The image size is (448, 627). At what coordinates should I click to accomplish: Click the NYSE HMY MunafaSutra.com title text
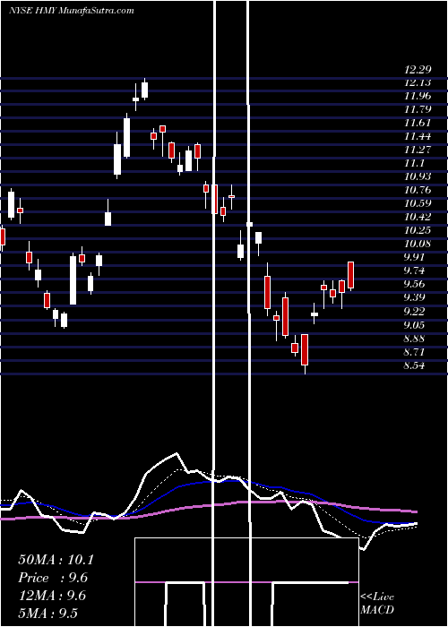pyautogui.click(x=72, y=11)
